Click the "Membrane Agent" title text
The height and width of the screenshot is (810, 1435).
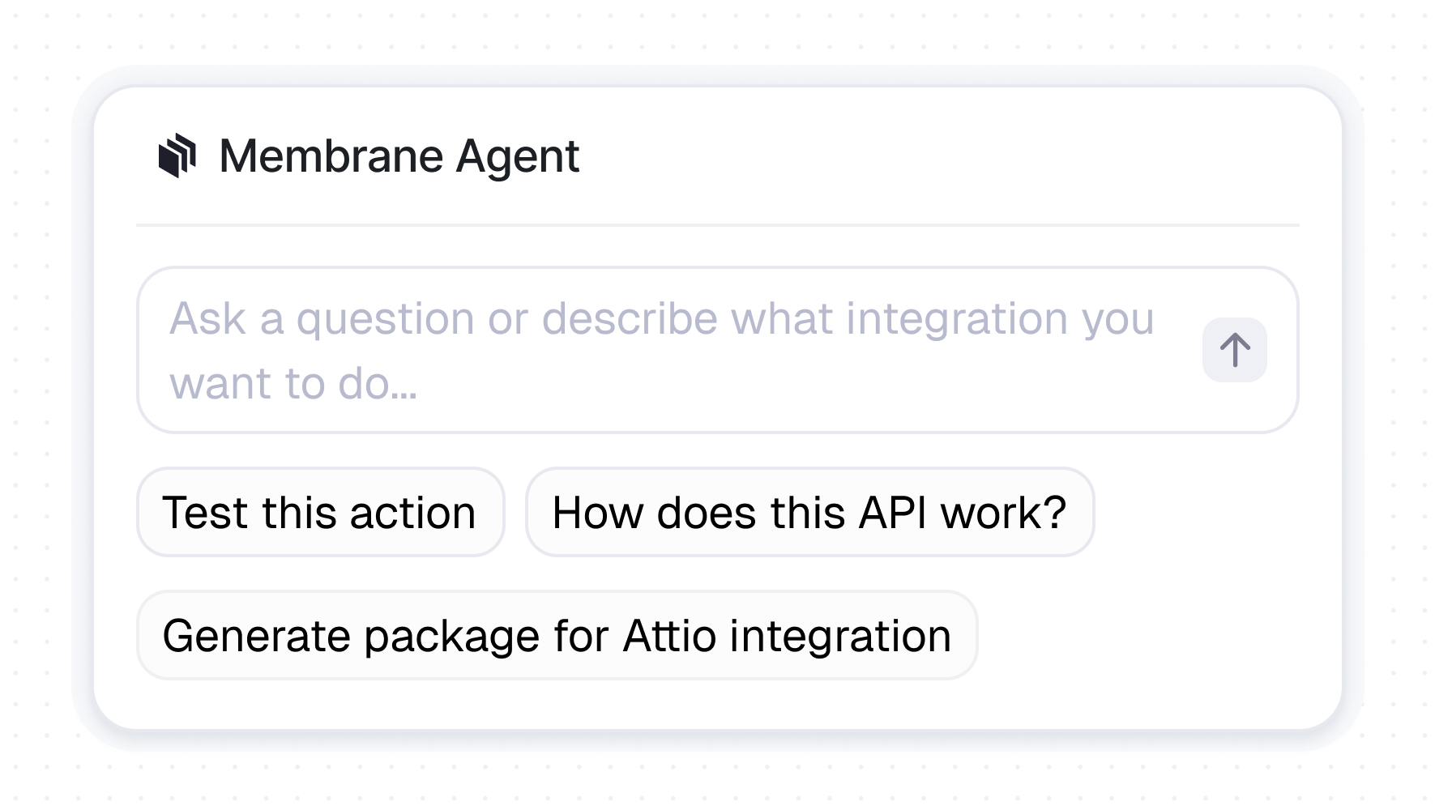(399, 156)
